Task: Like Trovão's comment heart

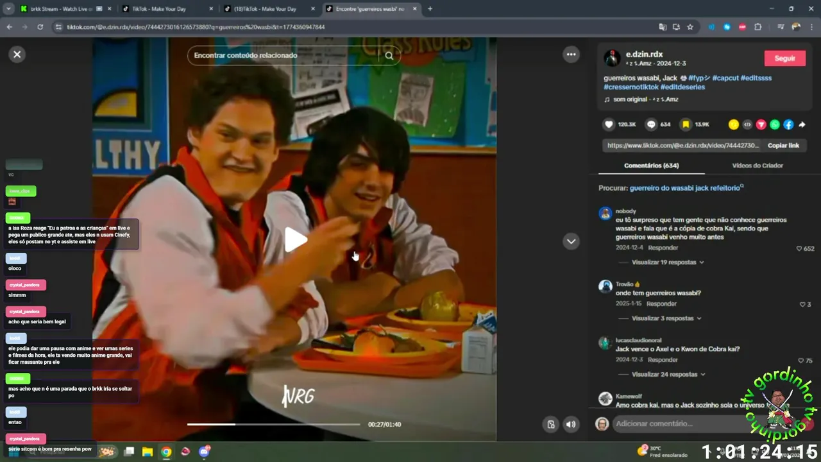Action: [x=802, y=304]
